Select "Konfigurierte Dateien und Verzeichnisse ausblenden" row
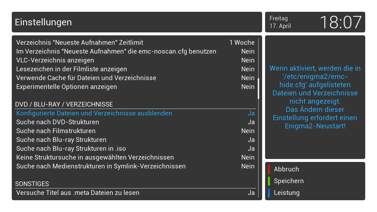The width and height of the screenshot is (377, 212). (x=94, y=113)
